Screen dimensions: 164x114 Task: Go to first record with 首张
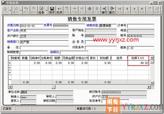pyautogui.click(x=119, y=10)
